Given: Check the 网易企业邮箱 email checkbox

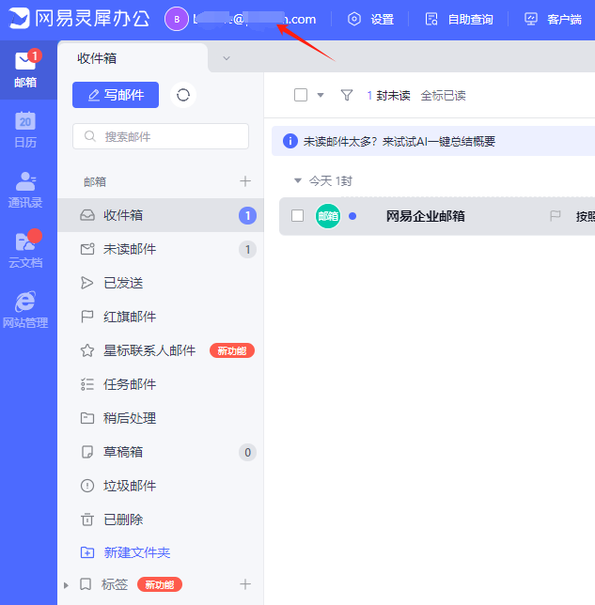Looking at the screenshot, I should click(297, 216).
